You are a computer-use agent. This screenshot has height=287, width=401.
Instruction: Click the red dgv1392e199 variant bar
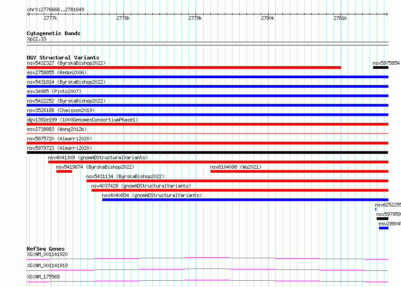pyautogui.click(x=207, y=124)
